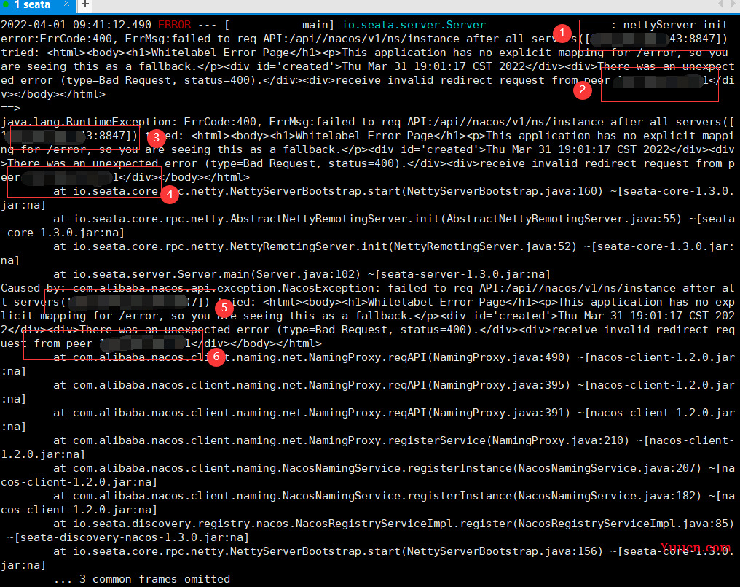
Task: Click red annotation marker number 4
Action: (x=170, y=194)
